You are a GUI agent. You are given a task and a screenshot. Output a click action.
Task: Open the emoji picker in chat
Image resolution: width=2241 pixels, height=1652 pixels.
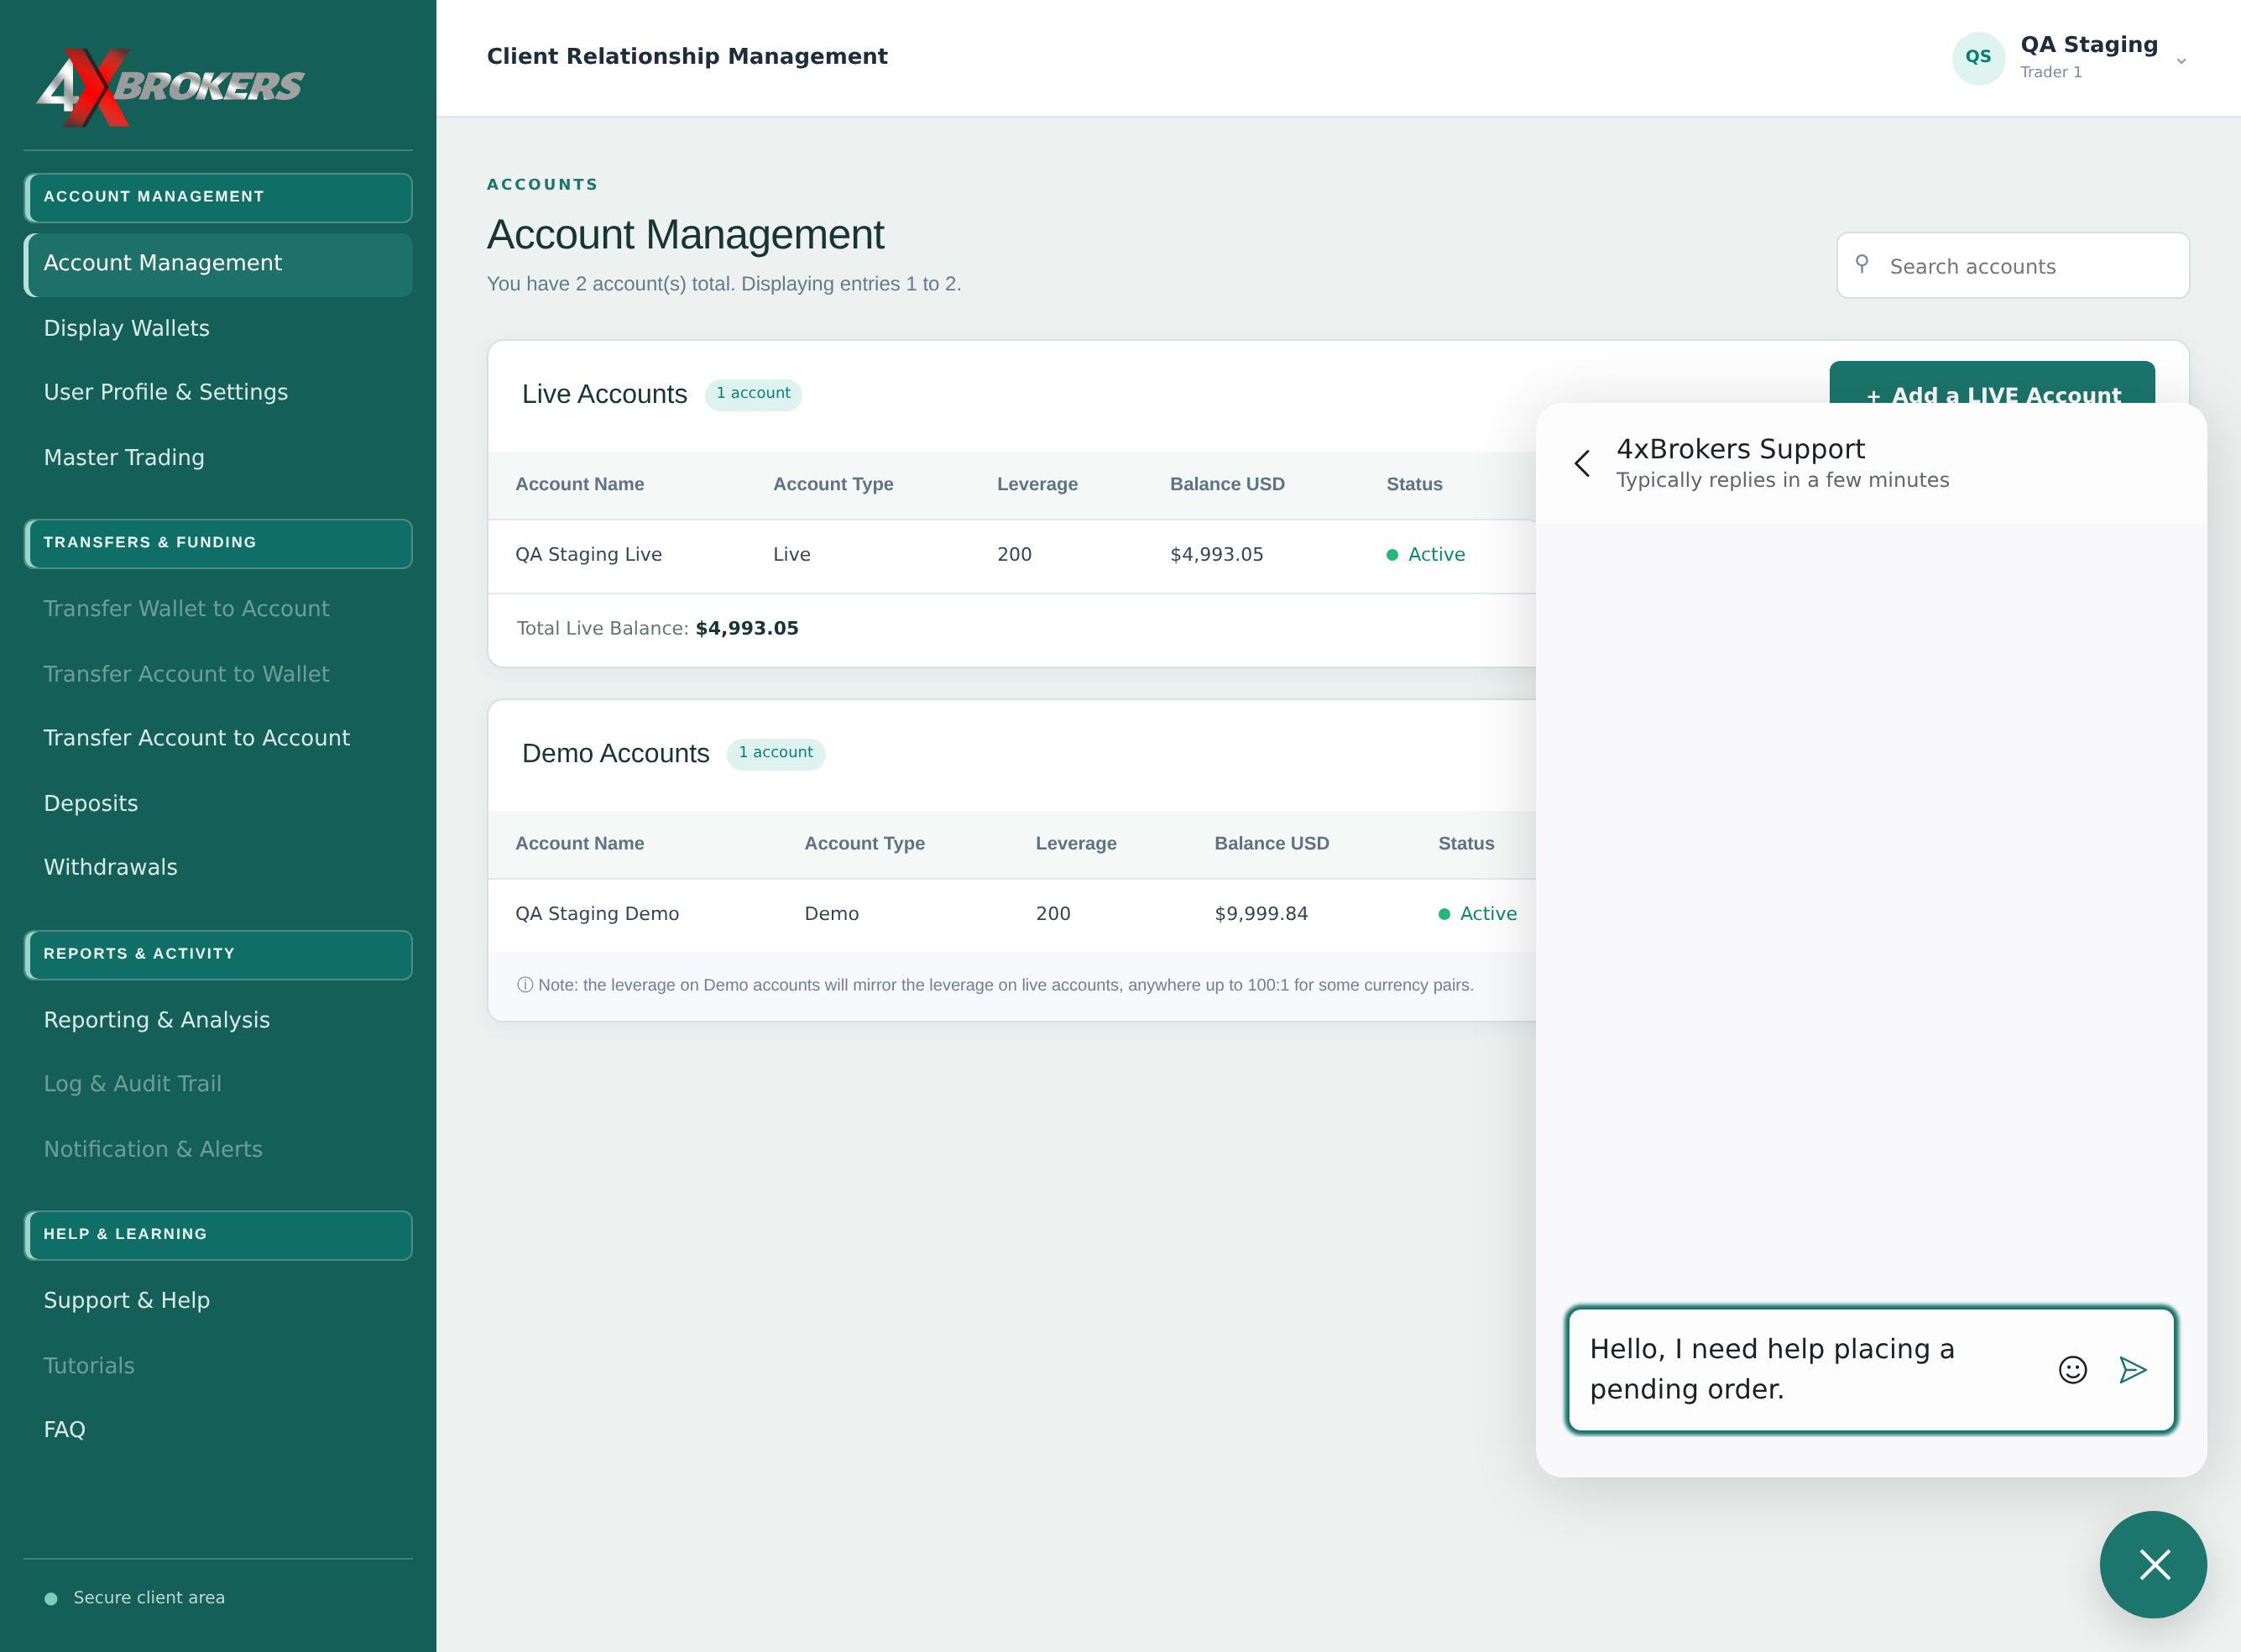coord(2073,1369)
